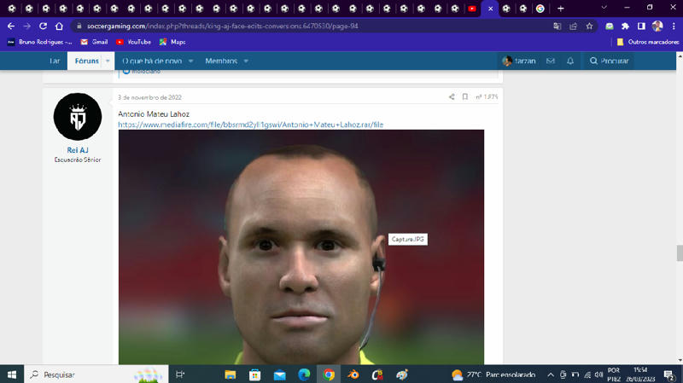Open the Fóruns navigation tab
The height and width of the screenshot is (383, 683).
[87, 61]
